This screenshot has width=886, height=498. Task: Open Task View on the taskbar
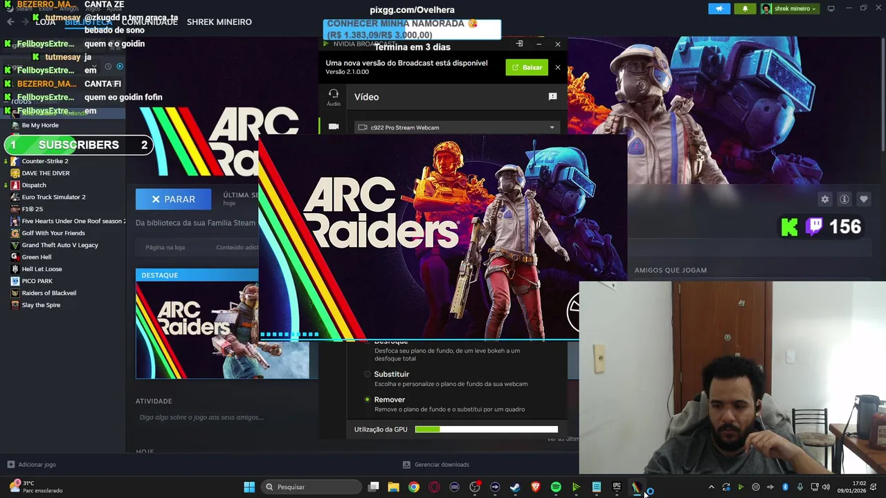(x=374, y=487)
